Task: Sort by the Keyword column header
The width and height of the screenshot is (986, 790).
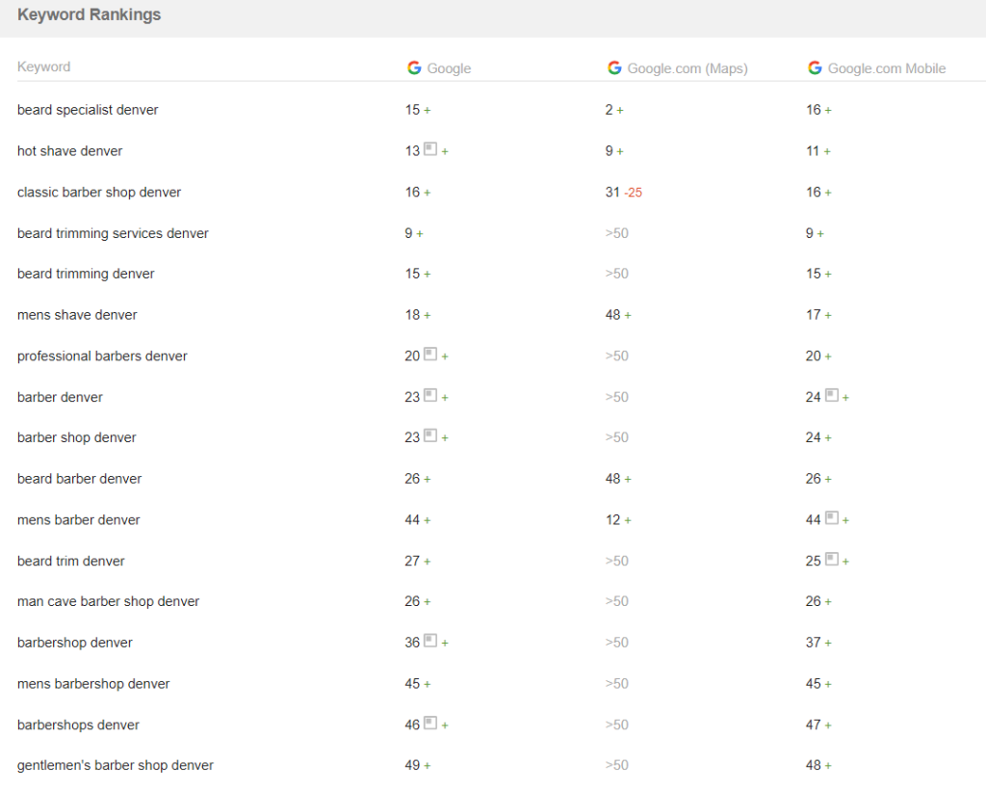Action: pos(43,67)
